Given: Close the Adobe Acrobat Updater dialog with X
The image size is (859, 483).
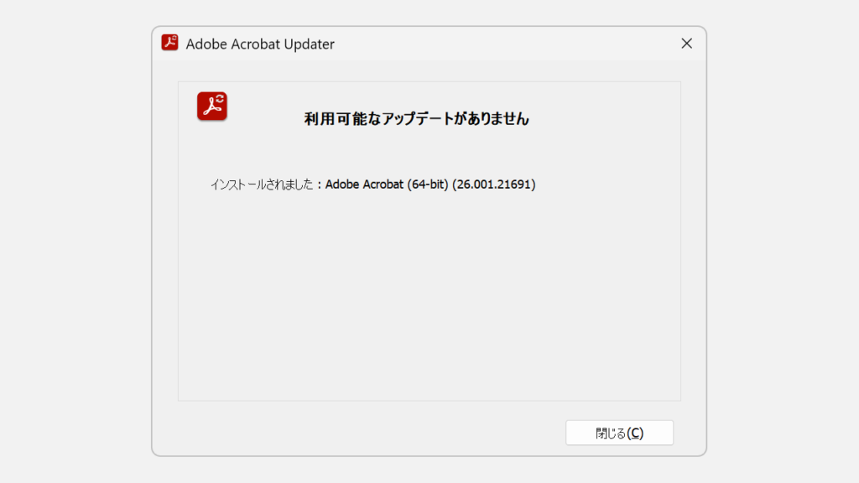Looking at the screenshot, I should (x=686, y=44).
